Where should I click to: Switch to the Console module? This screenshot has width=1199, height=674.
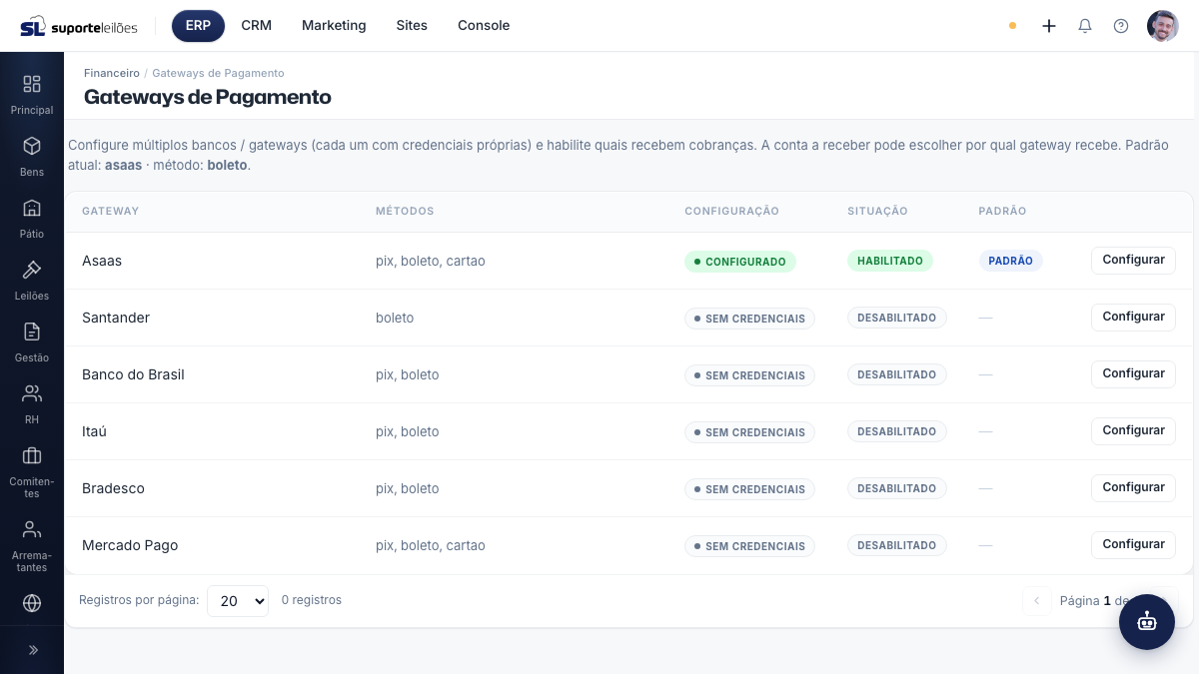coord(484,26)
